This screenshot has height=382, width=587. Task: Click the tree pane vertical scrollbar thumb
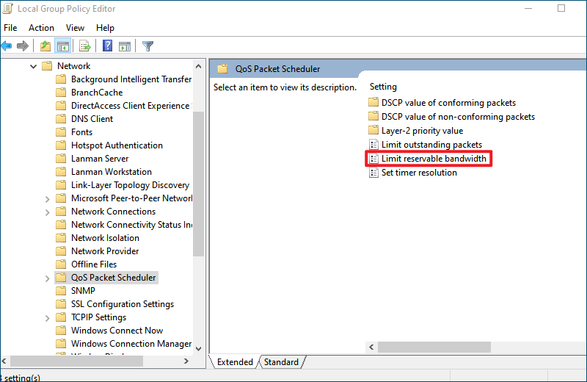[x=198, y=184]
